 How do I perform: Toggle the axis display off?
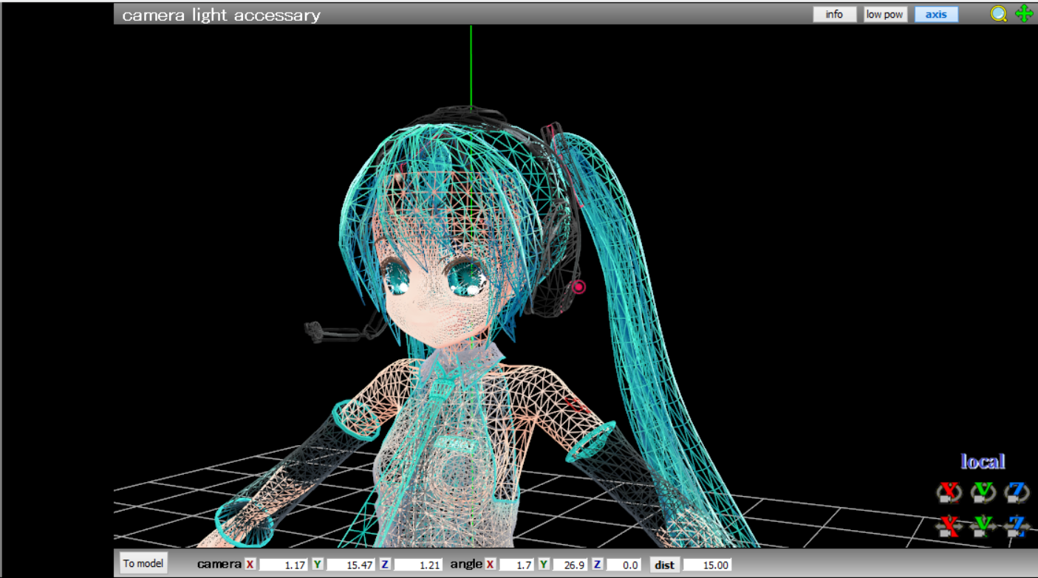coord(936,13)
